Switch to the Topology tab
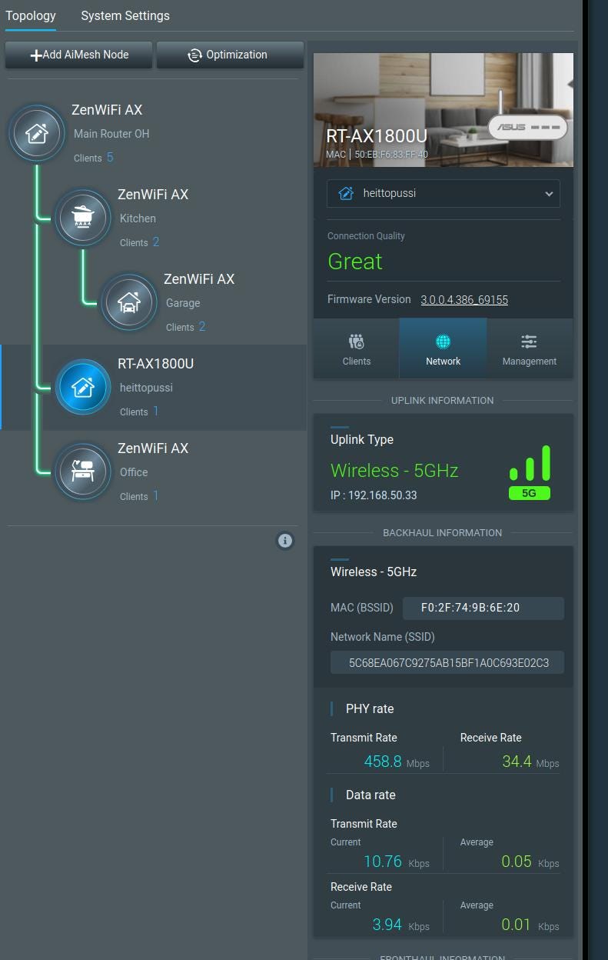The height and width of the screenshot is (960, 608). click(31, 15)
